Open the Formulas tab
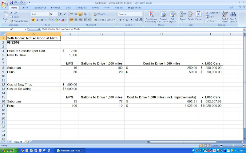246x153 pixels. point(56,8)
